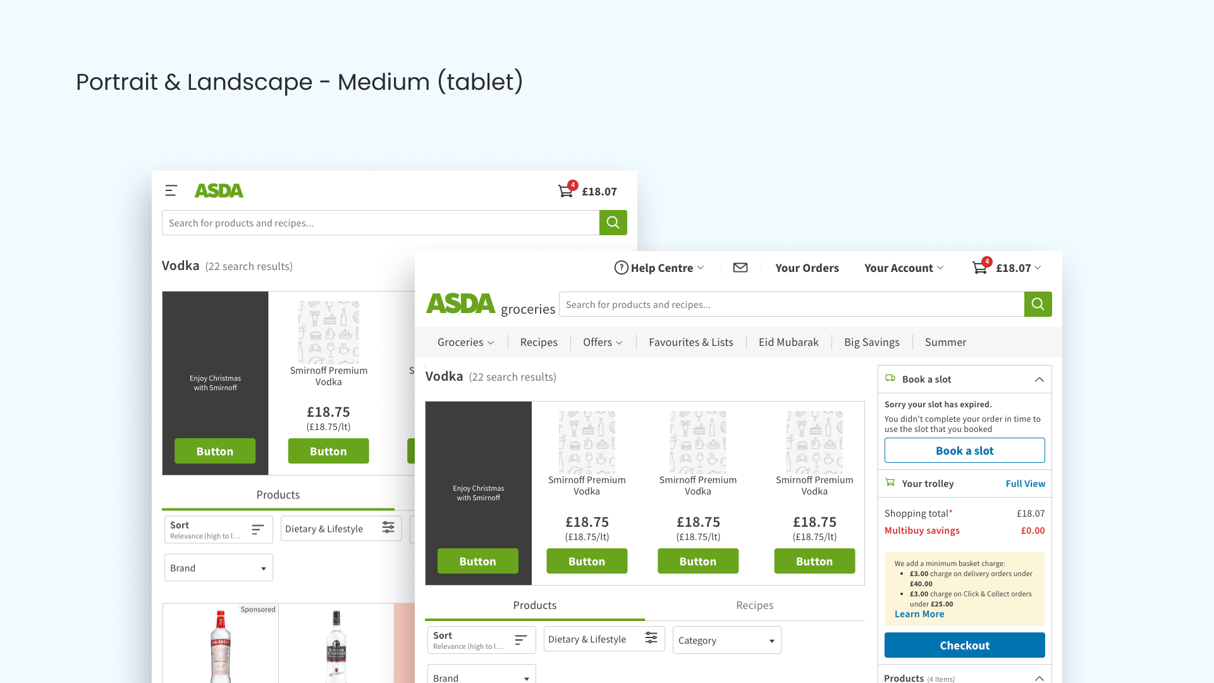Screen dimensions: 1214x683
Task: Open Eid Mubarak nav item
Action: (788, 342)
